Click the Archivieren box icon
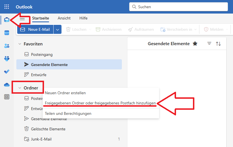 98,29
